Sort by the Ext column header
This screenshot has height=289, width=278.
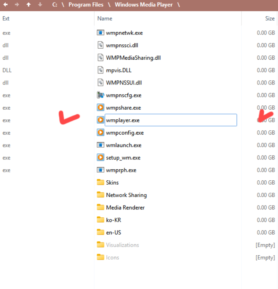pyautogui.click(x=6, y=18)
